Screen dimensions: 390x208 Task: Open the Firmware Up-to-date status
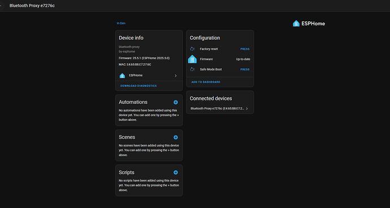[x=243, y=59]
